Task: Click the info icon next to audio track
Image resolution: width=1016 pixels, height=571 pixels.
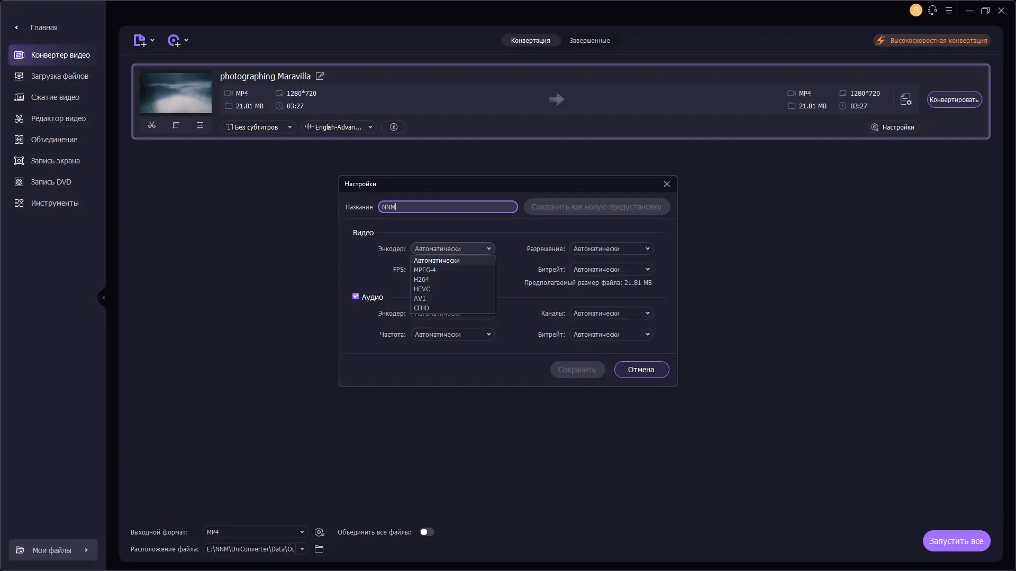Action: (394, 127)
